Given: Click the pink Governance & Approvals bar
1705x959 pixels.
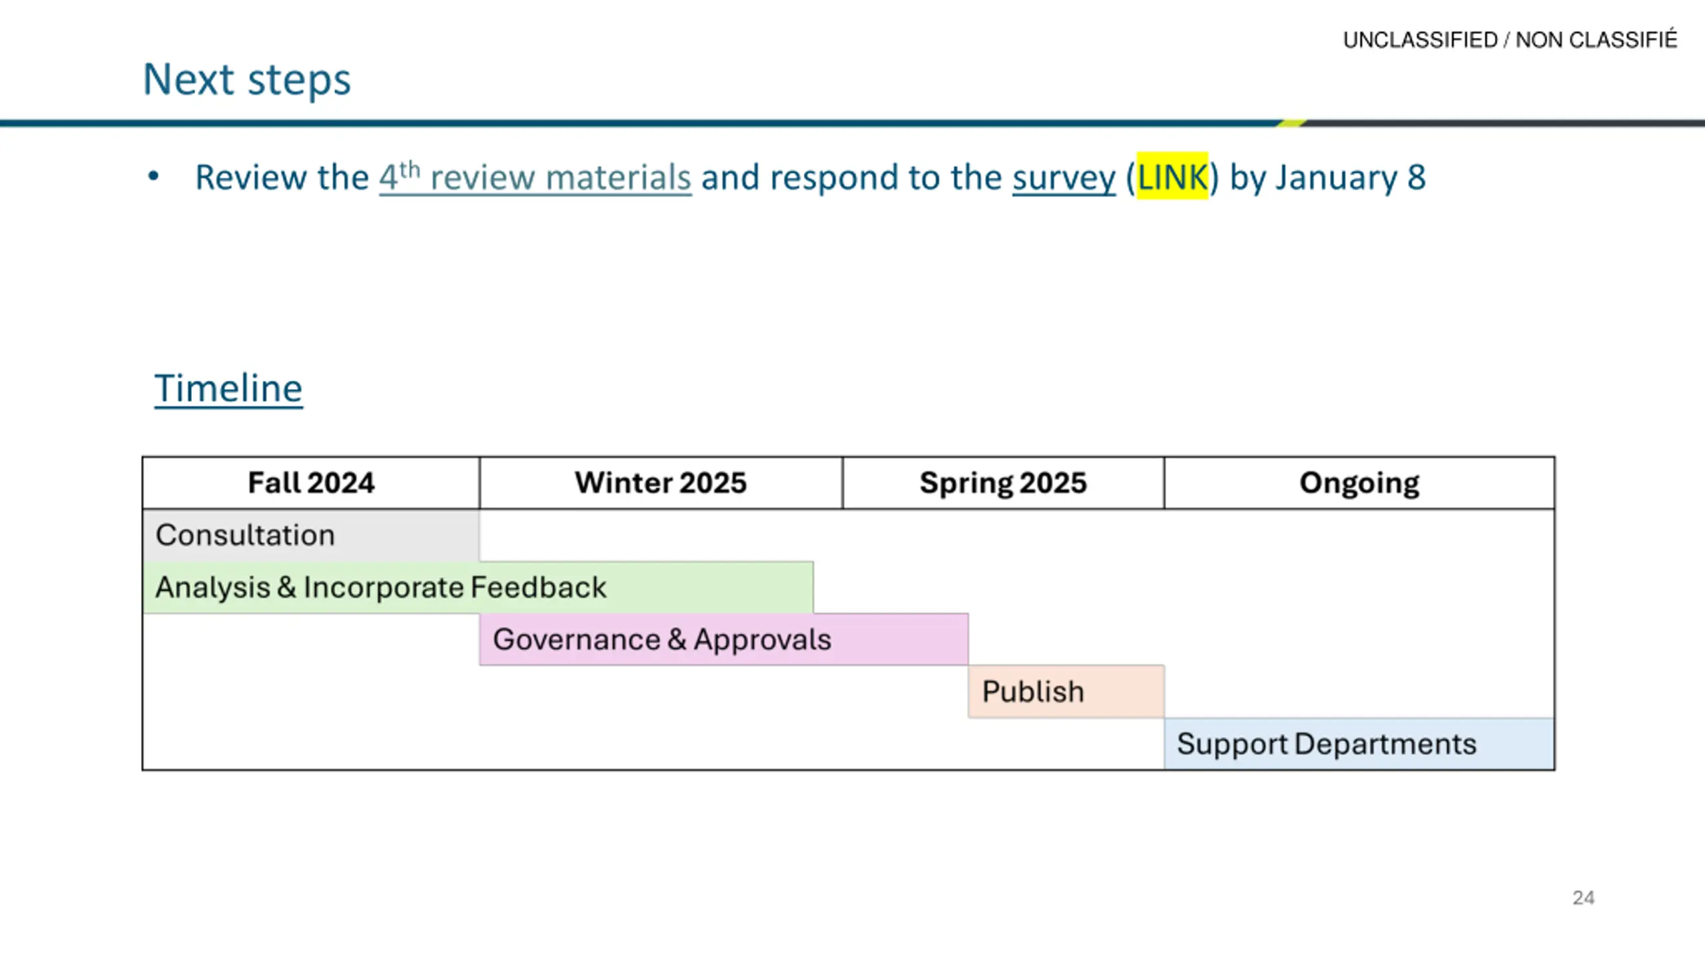Looking at the screenshot, I should pos(724,639).
